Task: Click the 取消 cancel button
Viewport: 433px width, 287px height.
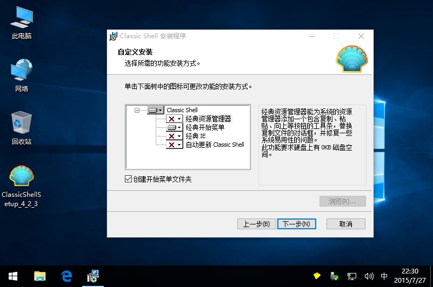Action: click(346, 224)
